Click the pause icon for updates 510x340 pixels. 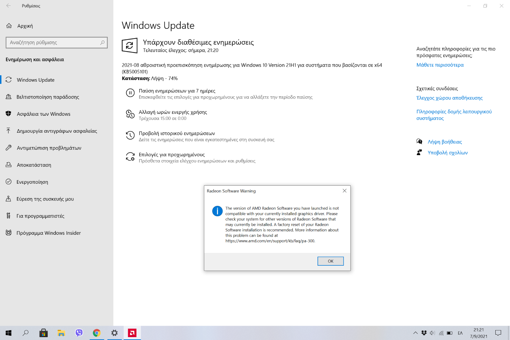click(x=130, y=93)
